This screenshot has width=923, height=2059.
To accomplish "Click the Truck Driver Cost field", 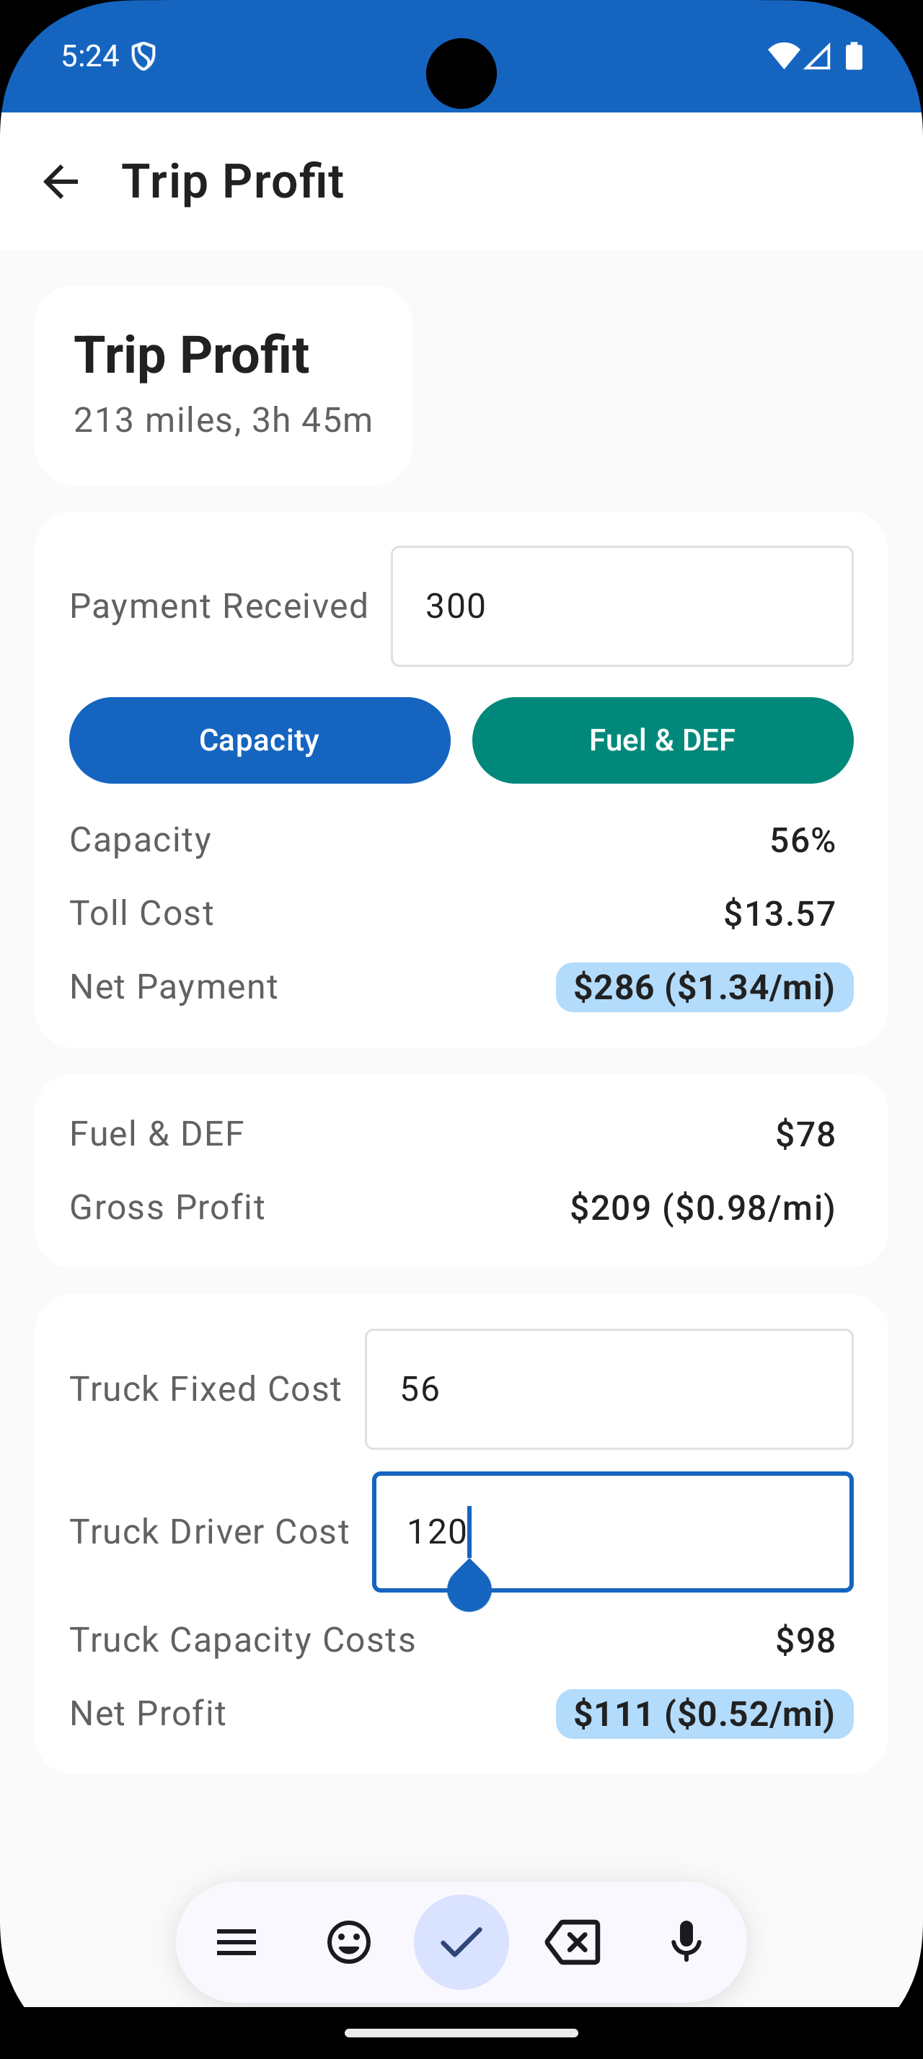I will 613,1531.
